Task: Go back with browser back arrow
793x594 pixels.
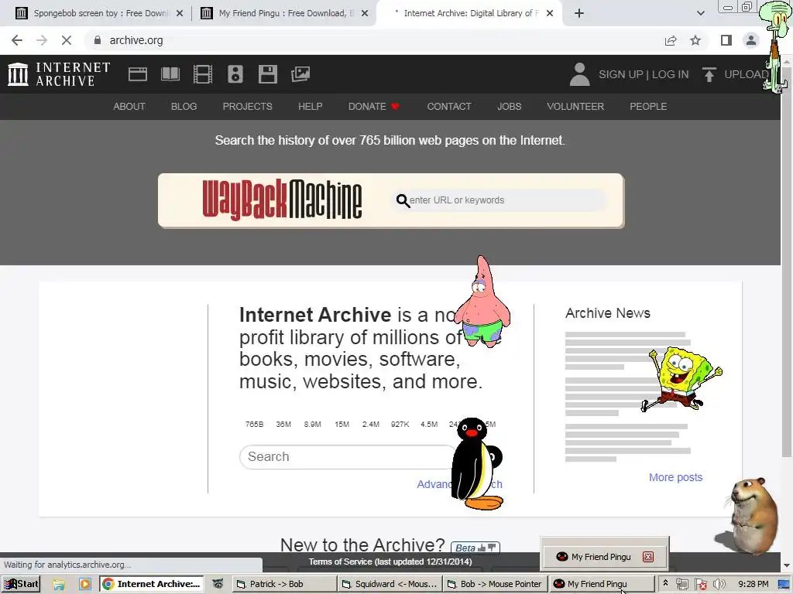Action: [x=17, y=40]
